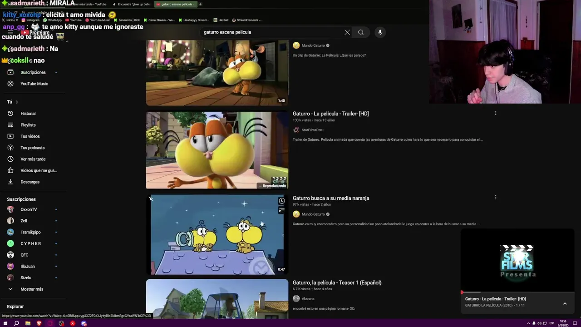581x327 pixels.
Task: Start voice search with the microphone icon
Action: pos(380,32)
